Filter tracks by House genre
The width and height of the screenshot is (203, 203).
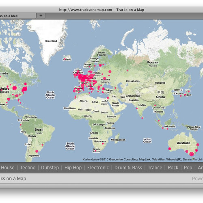(8, 168)
